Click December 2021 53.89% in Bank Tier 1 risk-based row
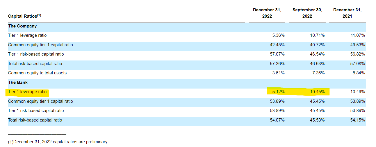This screenshot has width=376, height=147. click(x=358, y=111)
